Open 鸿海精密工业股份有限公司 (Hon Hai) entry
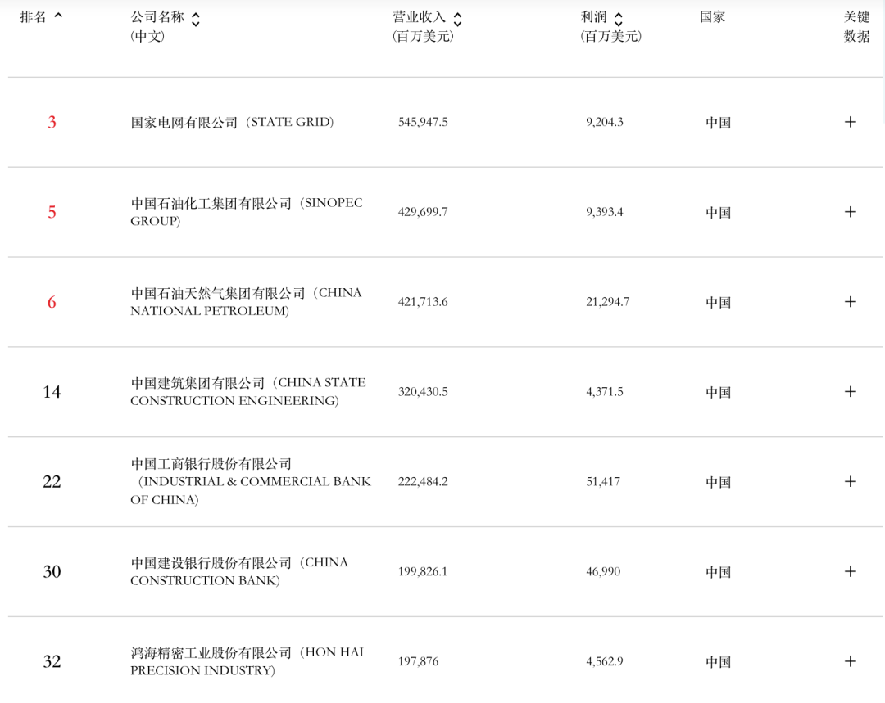 246,661
